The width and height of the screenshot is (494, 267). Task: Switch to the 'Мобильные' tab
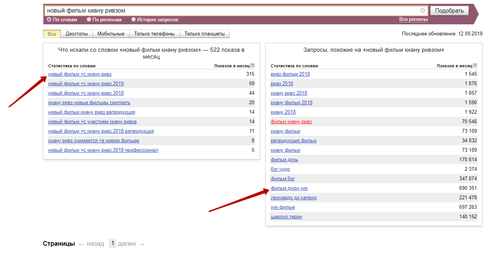coord(111,34)
